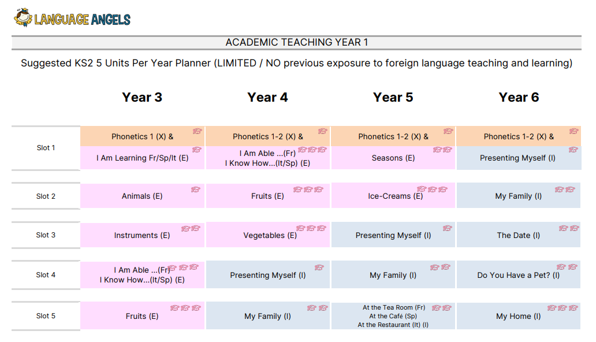Click graduation caps on Instruments (E) cell
Screen dimensions: 596x342
coord(191,228)
